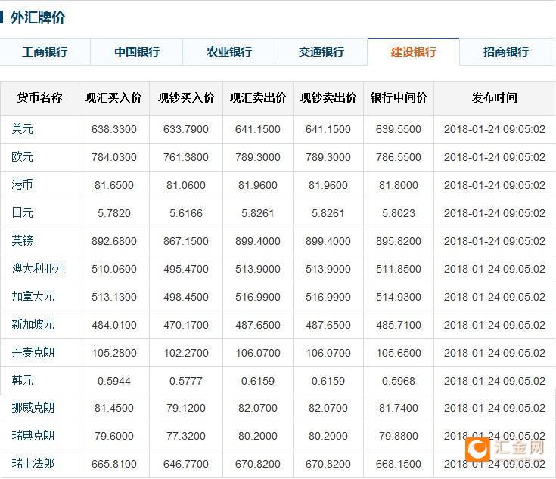Click the 银行中间价 column header
The height and width of the screenshot is (479, 556).
click(399, 97)
